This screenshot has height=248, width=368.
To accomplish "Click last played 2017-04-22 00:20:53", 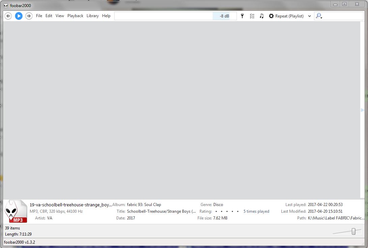I will coord(325,205).
